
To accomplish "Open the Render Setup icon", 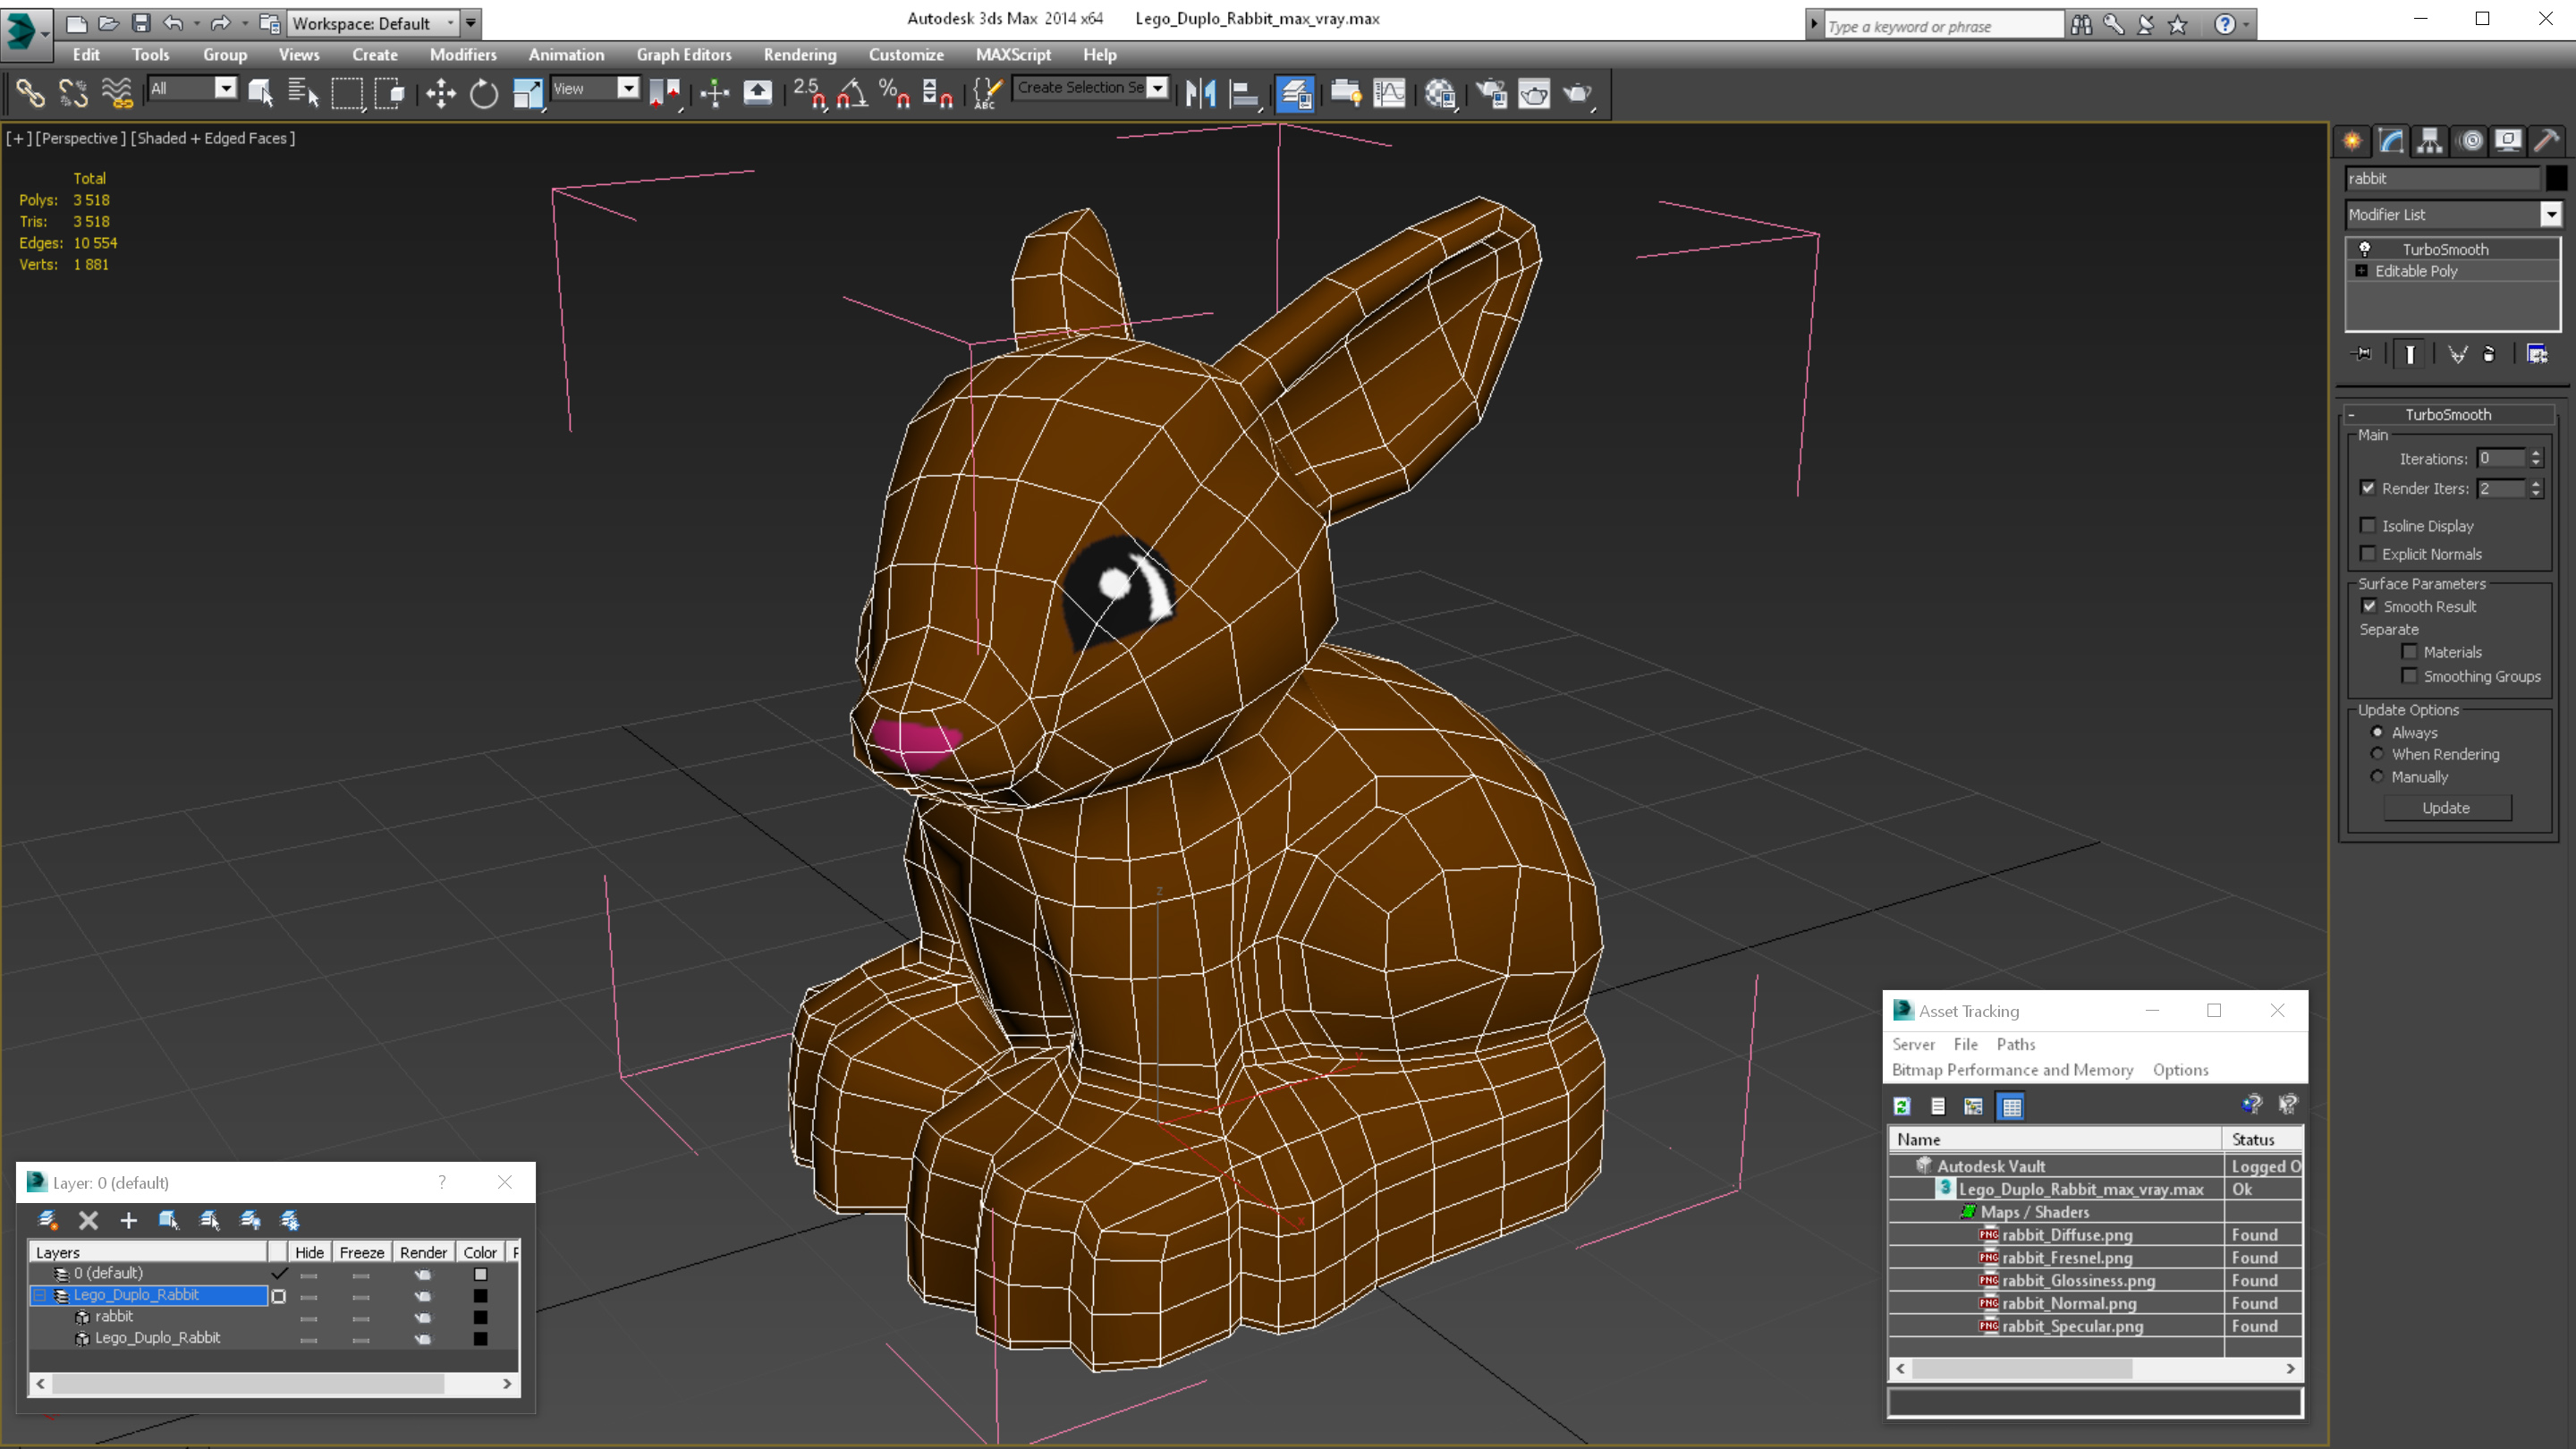I will [x=1491, y=93].
